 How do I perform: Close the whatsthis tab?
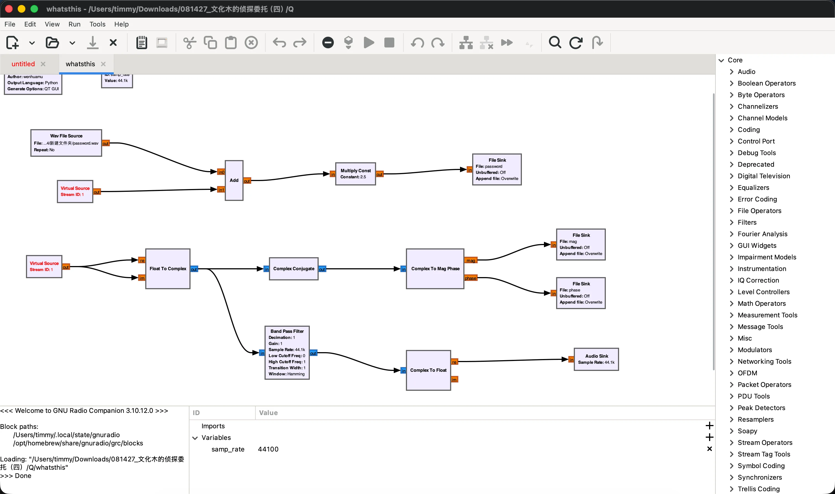[103, 64]
